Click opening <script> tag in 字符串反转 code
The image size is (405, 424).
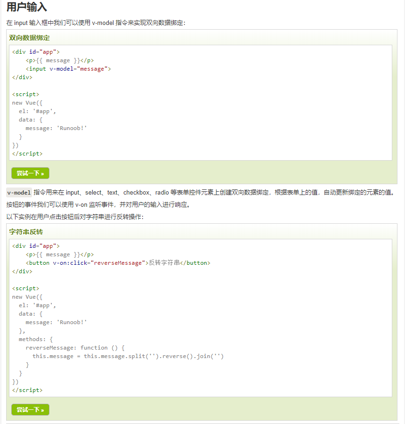(26, 288)
